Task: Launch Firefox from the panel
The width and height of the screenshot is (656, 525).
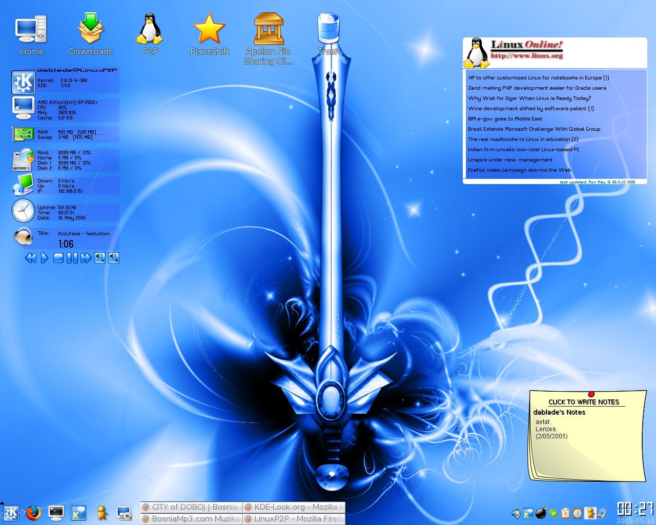Action: (34, 513)
